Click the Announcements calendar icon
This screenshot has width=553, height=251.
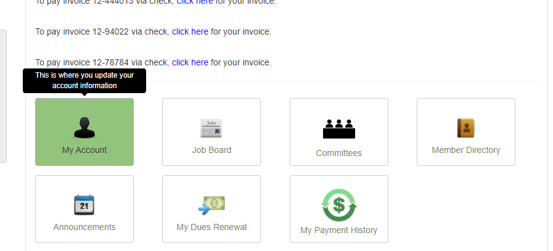(84, 204)
